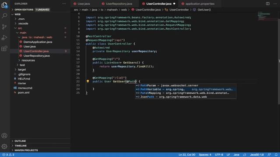Open the Source Control view
The image size is (280, 157).
tap(4, 27)
